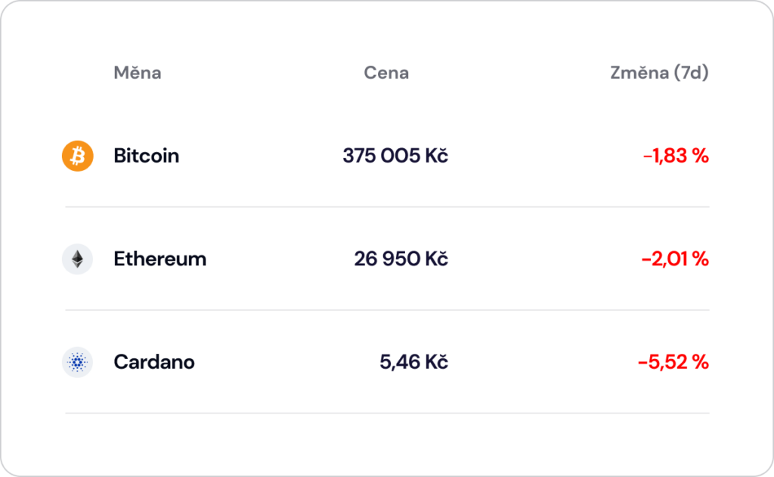Screen dimensions: 774x477
Task: Select the Změna (7d) column header
Action: coord(659,73)
